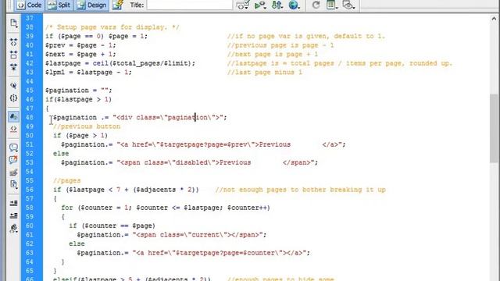Image resolution: width=500 pixels, height=281 pixels.
Task: Click '//last page minus 1' comment
Action: (x=265, y=73)
